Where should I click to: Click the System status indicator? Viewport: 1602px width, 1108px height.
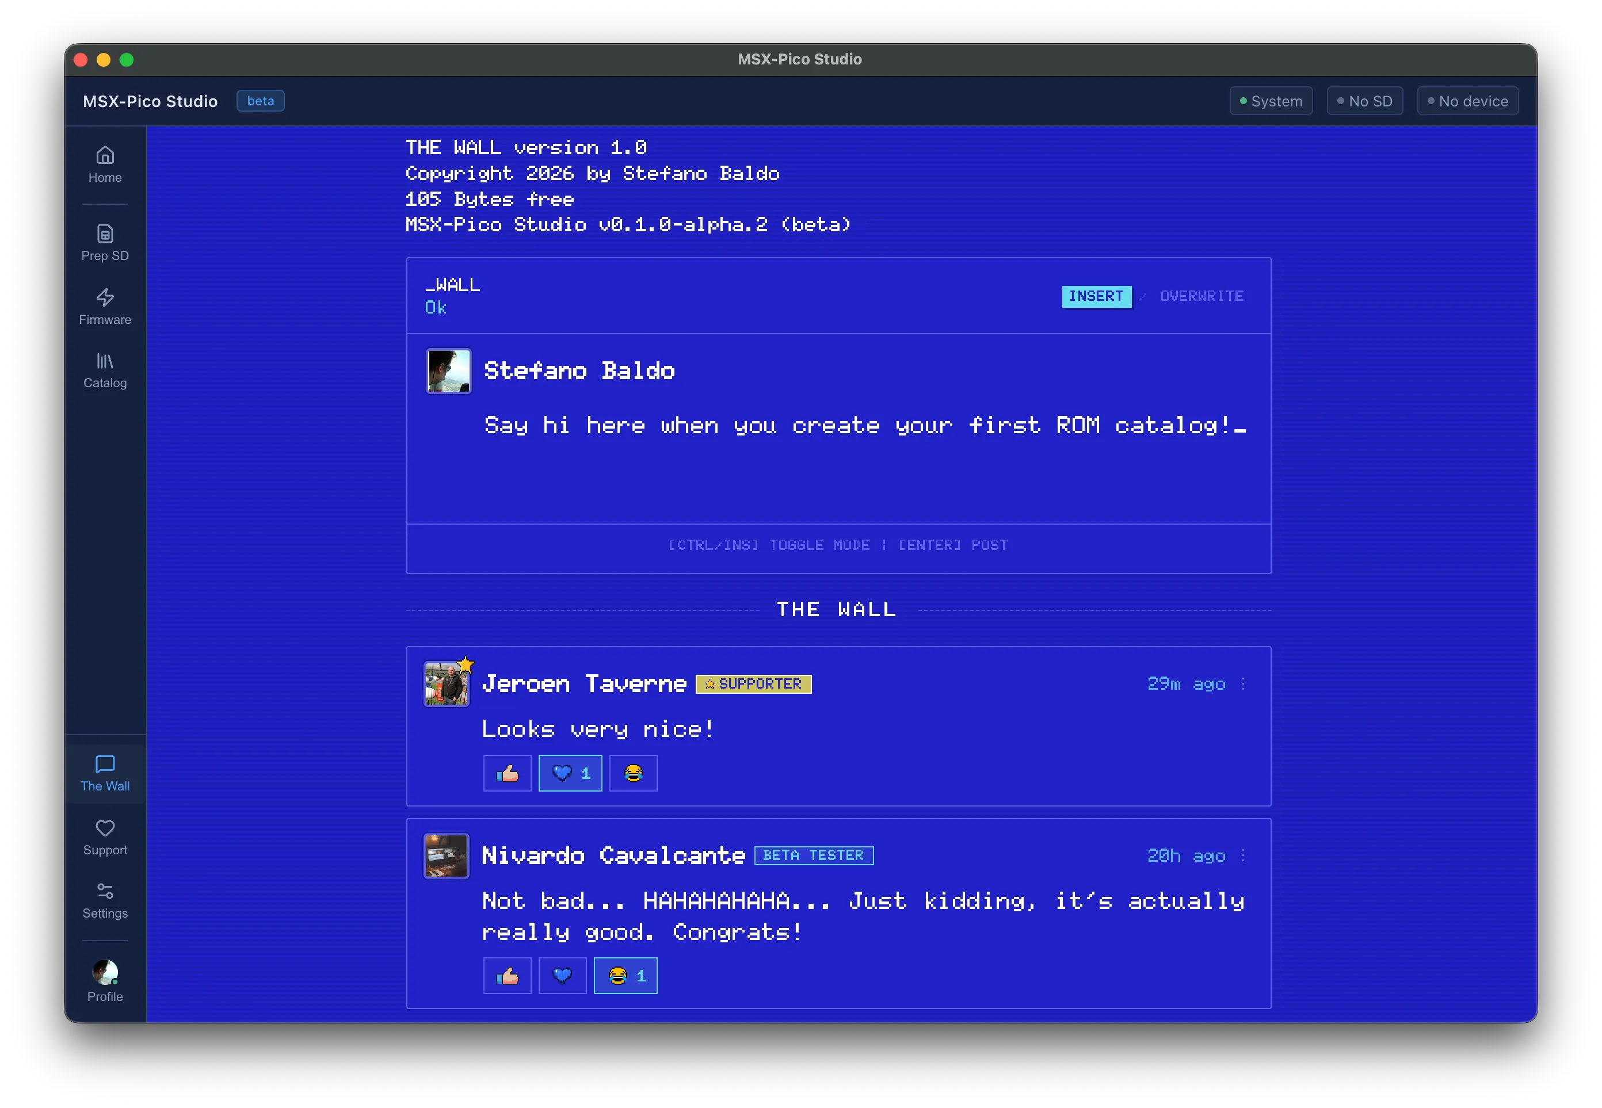pyautogui.click(x=1271, y=101)
